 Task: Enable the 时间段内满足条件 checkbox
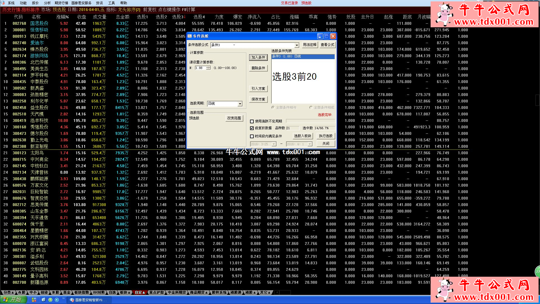pyautogui.click(x=252, y=136)
